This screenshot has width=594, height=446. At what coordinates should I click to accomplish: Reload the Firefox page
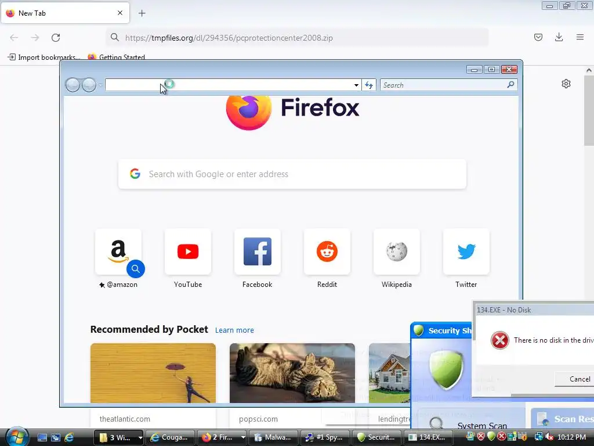point(56,38)
